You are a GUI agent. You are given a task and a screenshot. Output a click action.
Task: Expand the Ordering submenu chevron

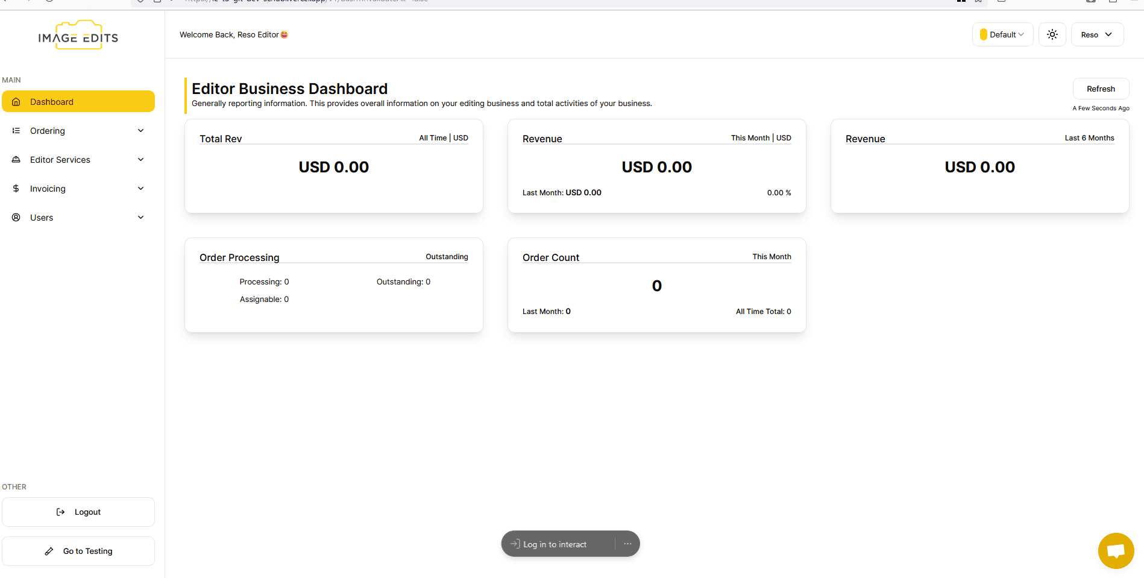pos(140,131)
